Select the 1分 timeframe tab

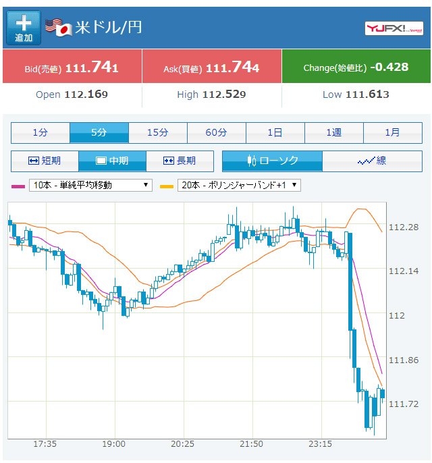click(40, 133)
